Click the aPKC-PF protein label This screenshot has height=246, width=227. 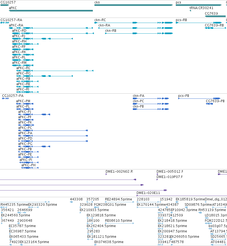pos(25,117)
